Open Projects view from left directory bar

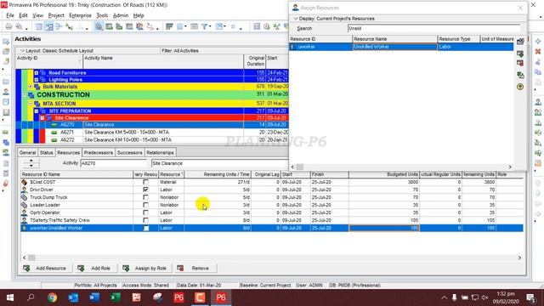click(6, 82)
